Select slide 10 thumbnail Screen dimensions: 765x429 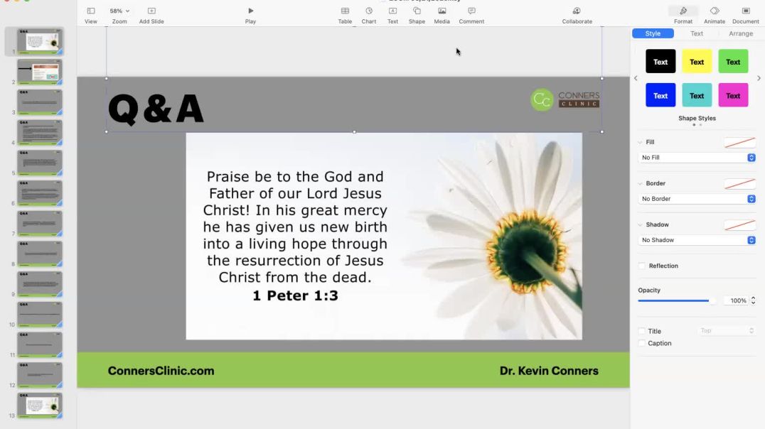40,315
